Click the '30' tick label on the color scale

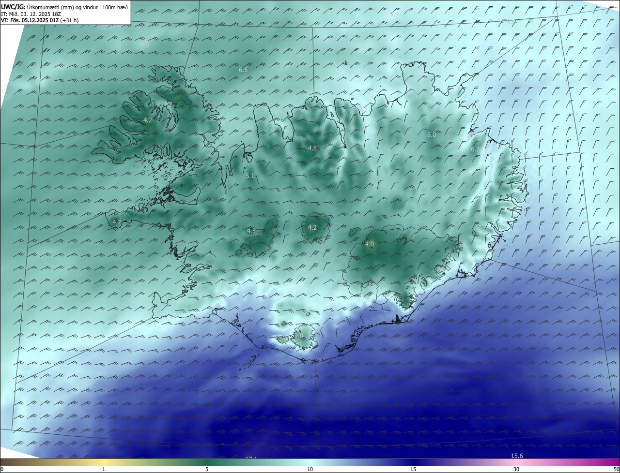coord(516,469)
